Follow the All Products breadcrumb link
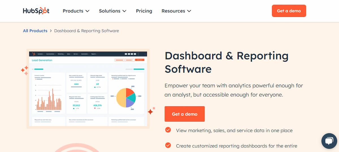 (x=35, y=31)
